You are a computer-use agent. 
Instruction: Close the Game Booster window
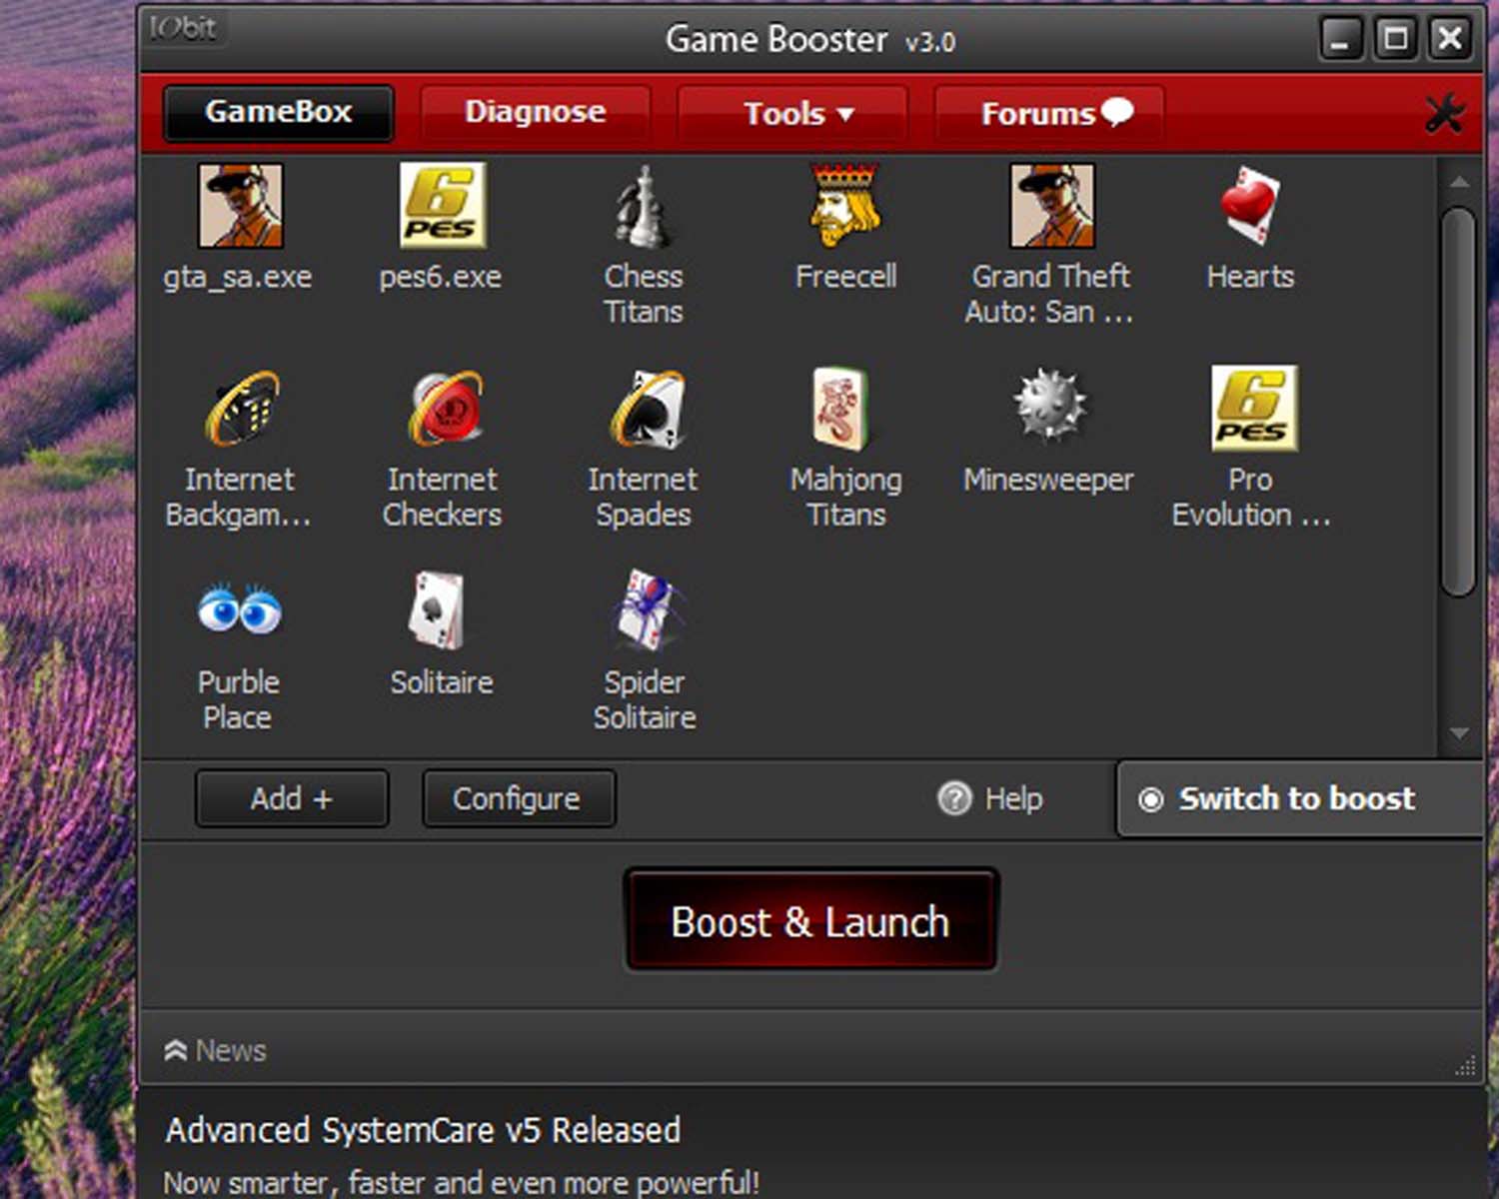[x=1449, y=39]
